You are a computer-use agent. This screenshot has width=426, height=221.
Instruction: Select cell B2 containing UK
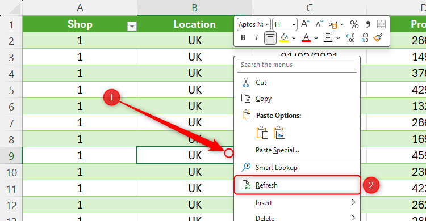194,41
